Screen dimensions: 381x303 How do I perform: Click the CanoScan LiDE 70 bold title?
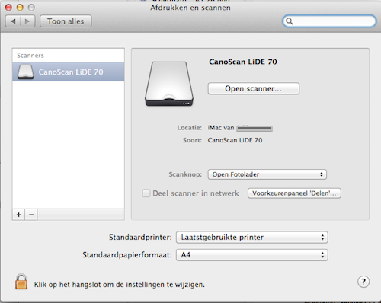point(243,62)
